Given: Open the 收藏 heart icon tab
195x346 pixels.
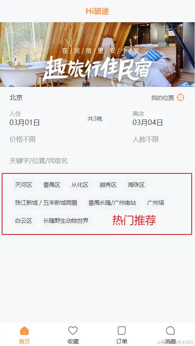Looking at the screenshot, I should point(73,331).
